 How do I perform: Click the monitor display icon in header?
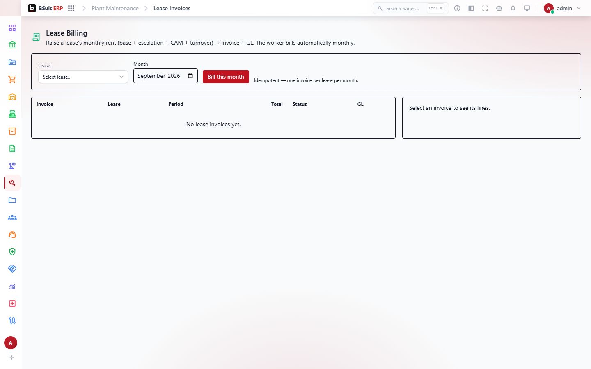tap(527, 8)
